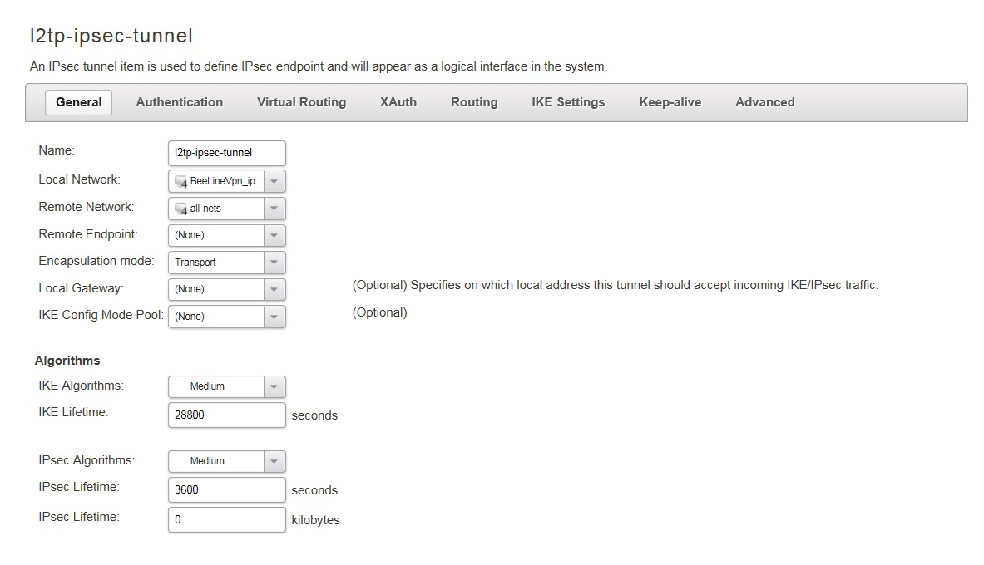
Task: Expand the Encapsulation mode dropdown
Action: pyautogui.click(x=274, y=263)
